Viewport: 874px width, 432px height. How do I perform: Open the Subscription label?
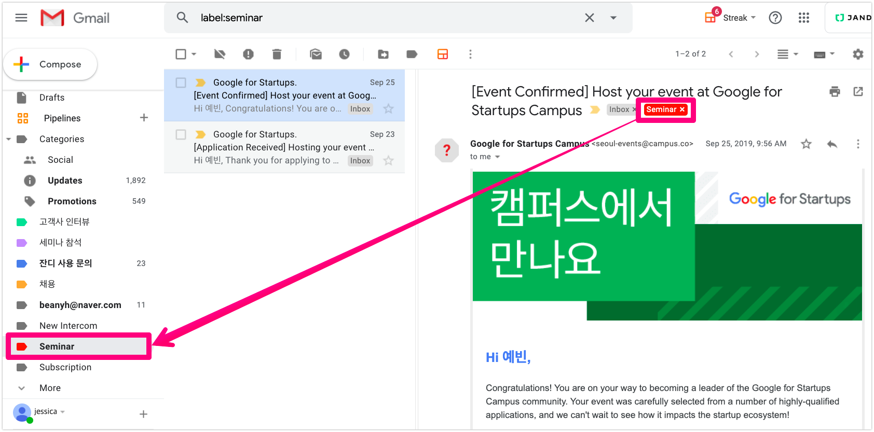tap(65, 367)
